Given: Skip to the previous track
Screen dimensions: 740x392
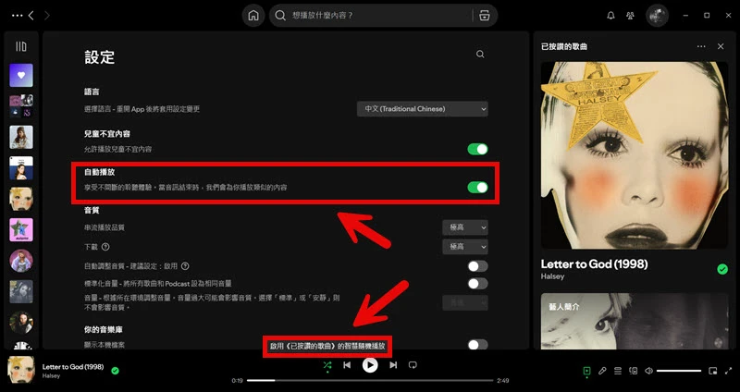Looking at the screenshot, I should 347,365.
